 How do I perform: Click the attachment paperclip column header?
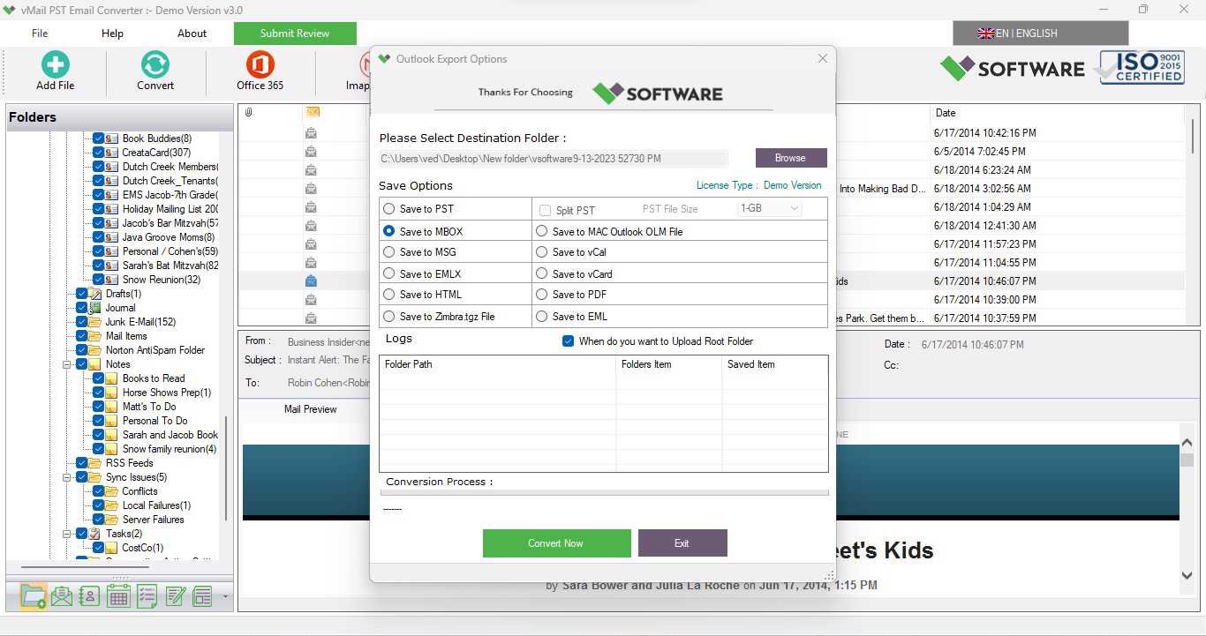click(249, 113)
